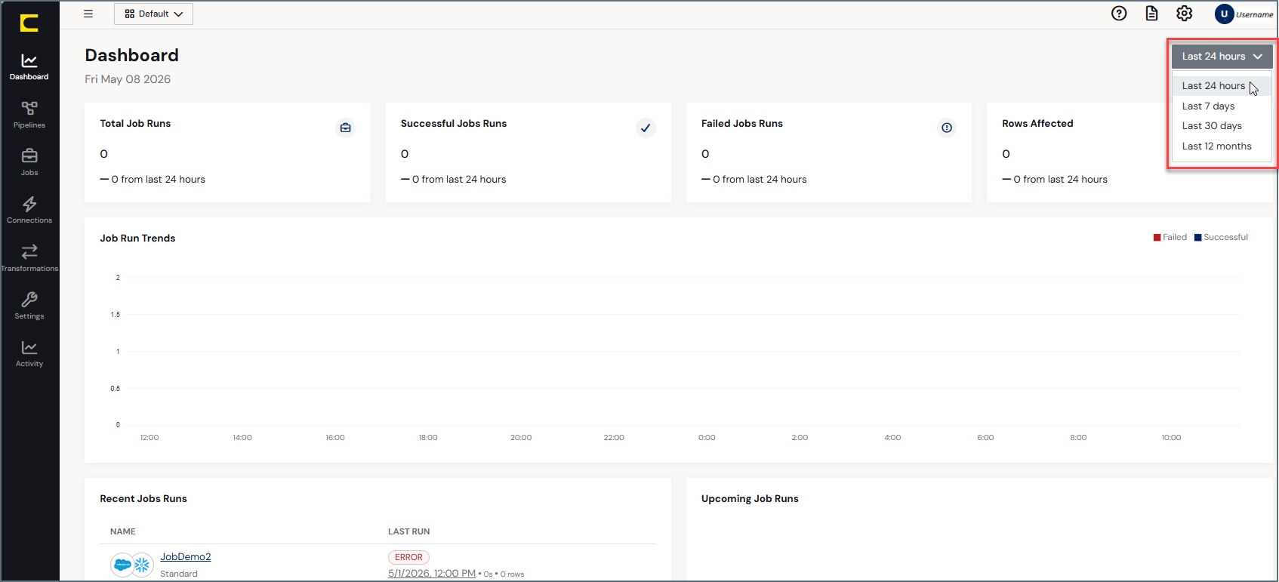Select Last 24 hours from the list
This screenshot has height=582, width=1279.
1222,86
